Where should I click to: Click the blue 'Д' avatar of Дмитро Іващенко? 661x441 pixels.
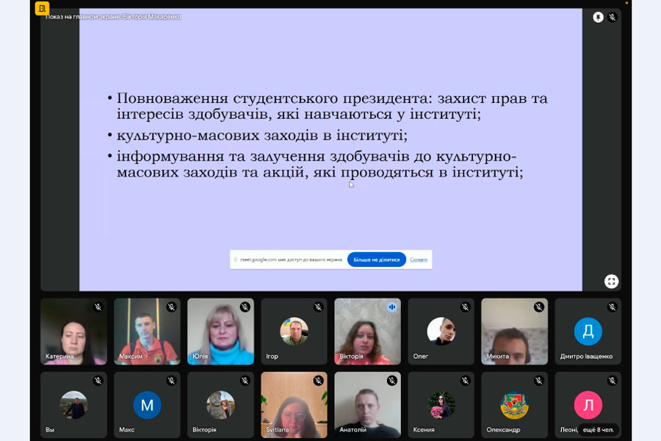click(588, 331)
